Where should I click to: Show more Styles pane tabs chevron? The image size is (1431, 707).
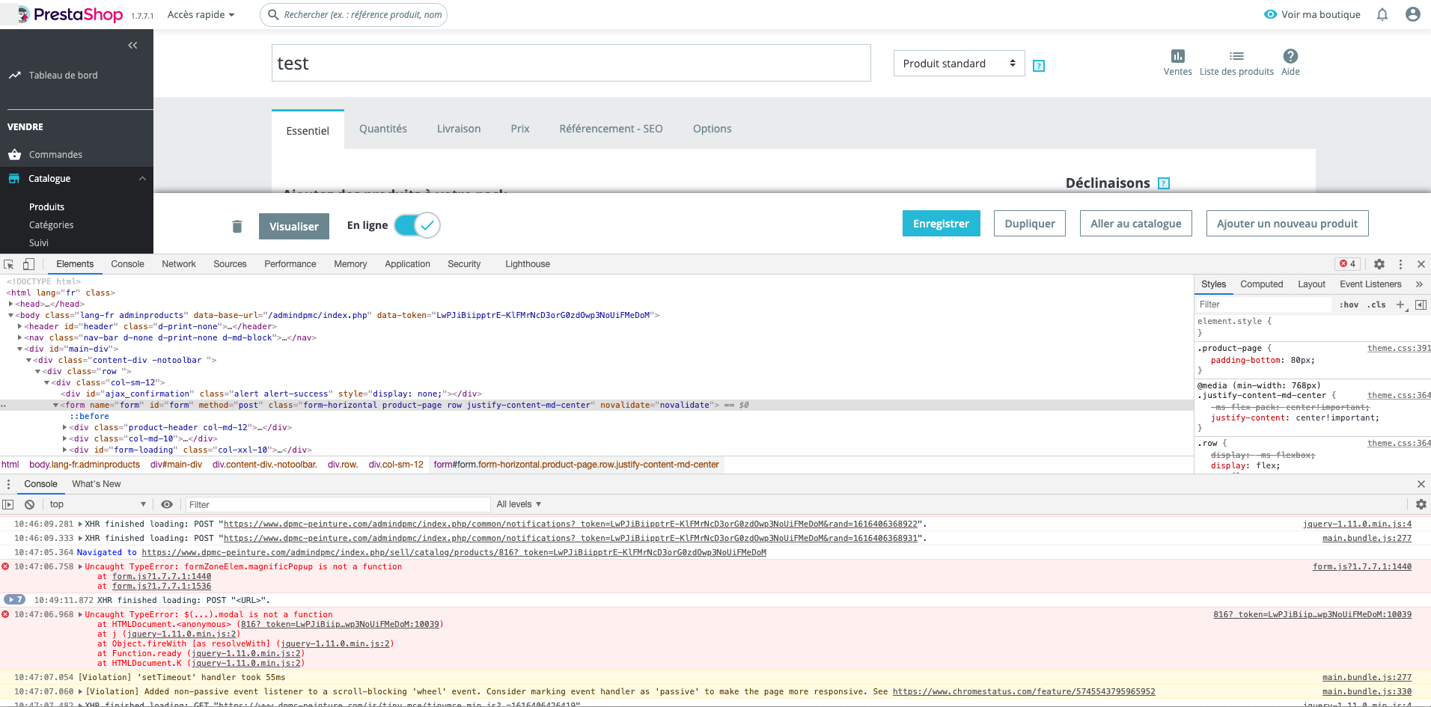point(1419,284)
